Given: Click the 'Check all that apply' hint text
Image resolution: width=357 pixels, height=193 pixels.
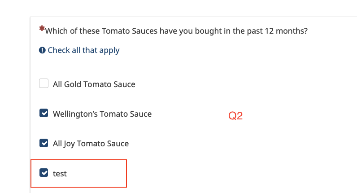Looking at the screenshot, I should pos(83,50).
